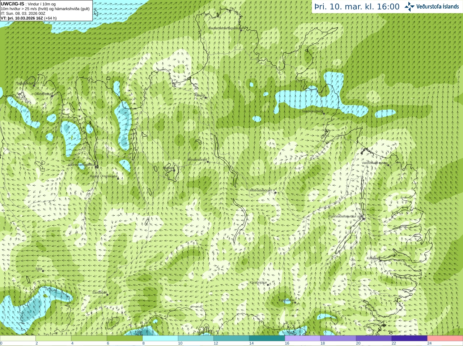Click the Reykir í Fnjóskadal station label
The height and width of the screenshot is (346, 463).
tap(103, 176)
